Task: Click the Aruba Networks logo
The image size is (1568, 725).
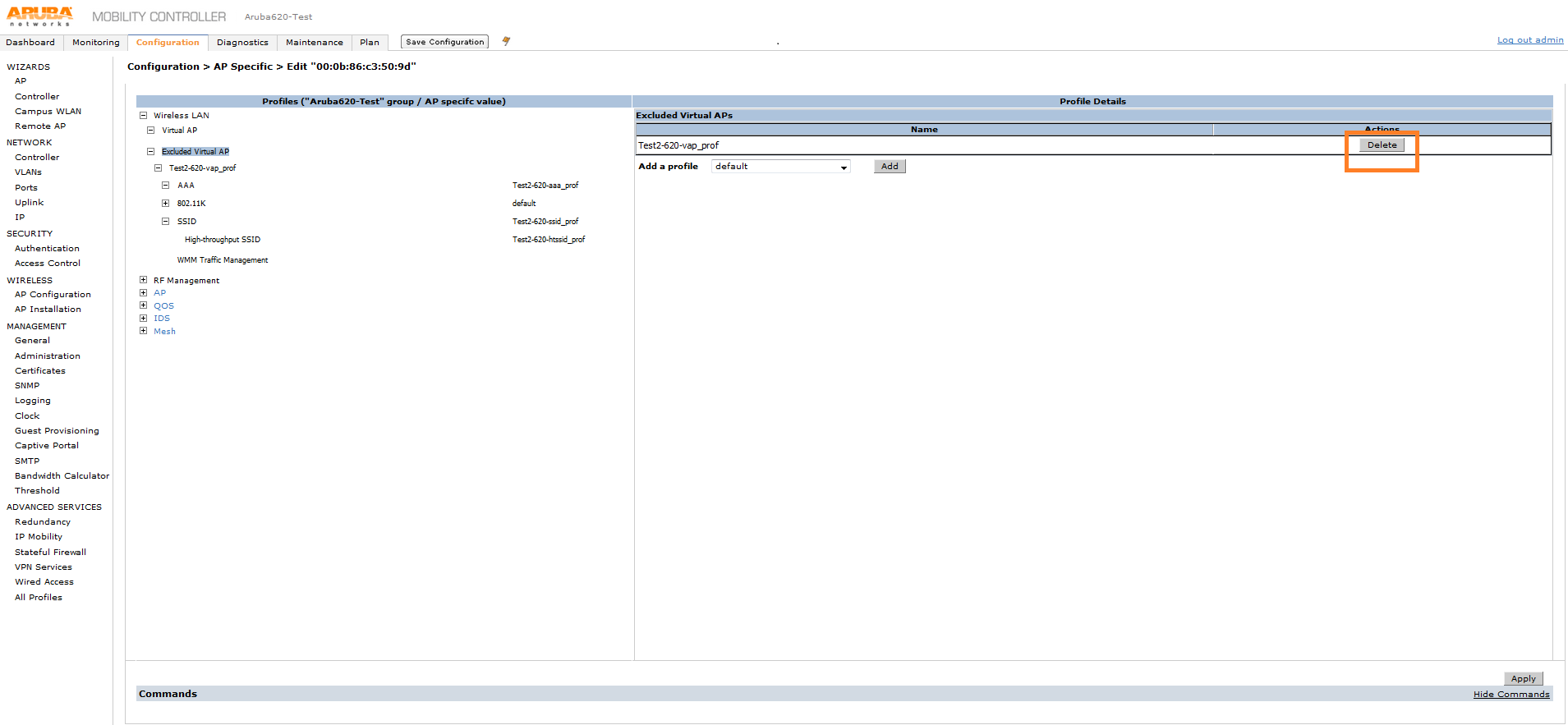Action: [x=39, y=16]
